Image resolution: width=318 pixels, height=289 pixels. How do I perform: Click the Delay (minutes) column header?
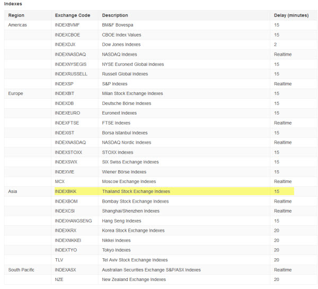click(291, 15)
